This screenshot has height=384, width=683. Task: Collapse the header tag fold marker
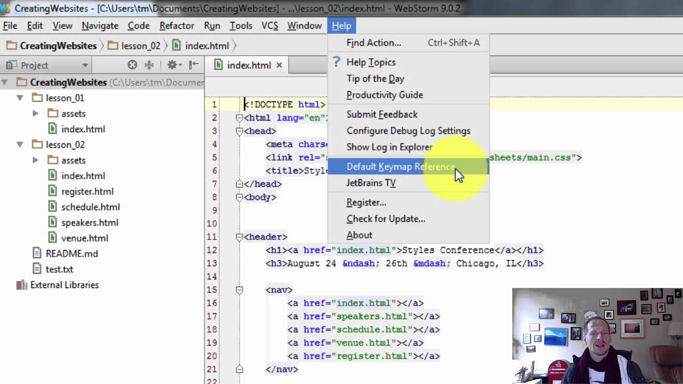tap(240, 237)
